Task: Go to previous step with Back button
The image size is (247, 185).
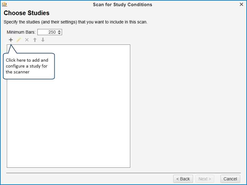Action: coord(183,179)
